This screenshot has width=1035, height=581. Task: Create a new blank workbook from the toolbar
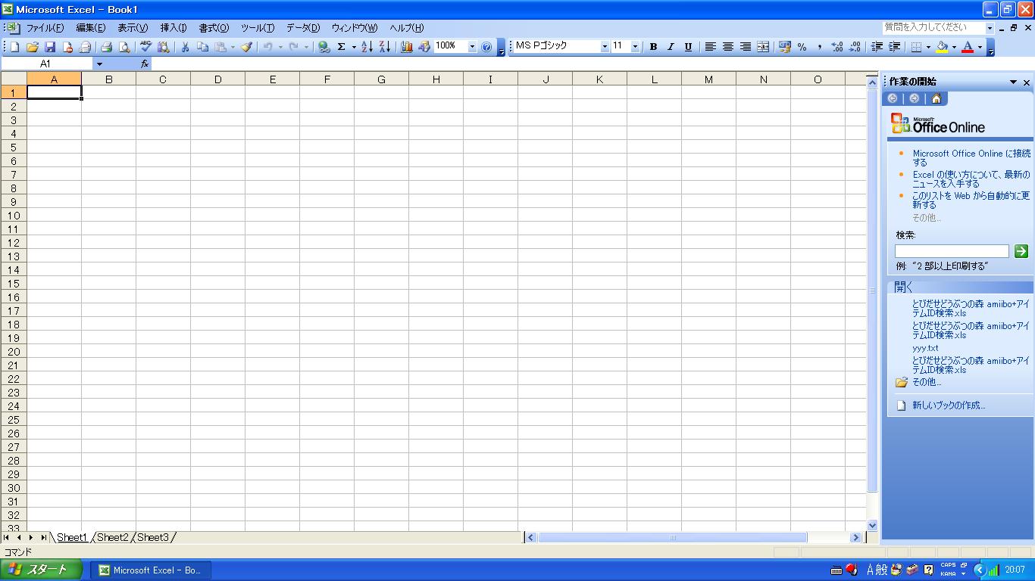[14, 47]
